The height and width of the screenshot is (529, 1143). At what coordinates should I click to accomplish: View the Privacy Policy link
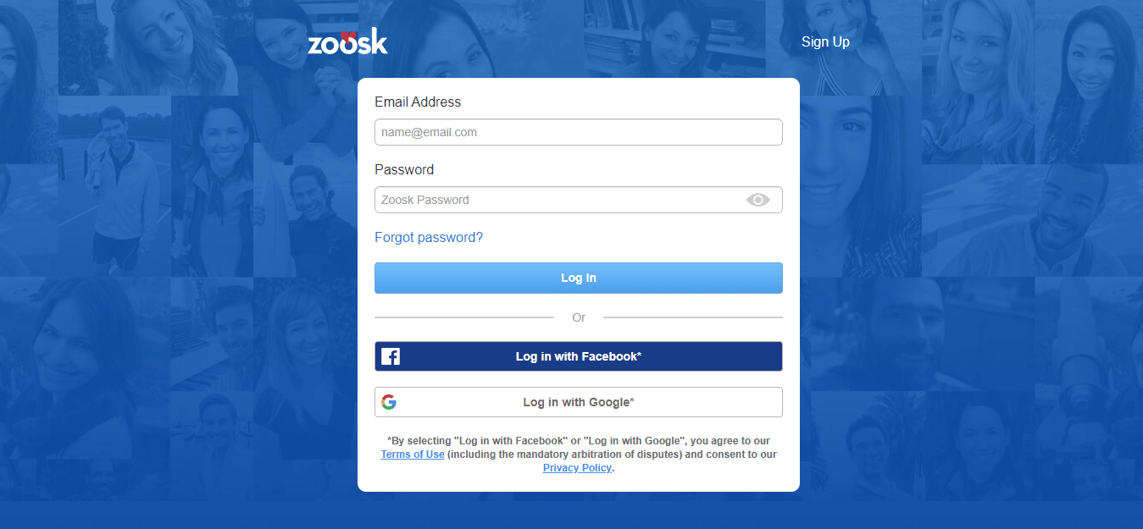point(577,468)
